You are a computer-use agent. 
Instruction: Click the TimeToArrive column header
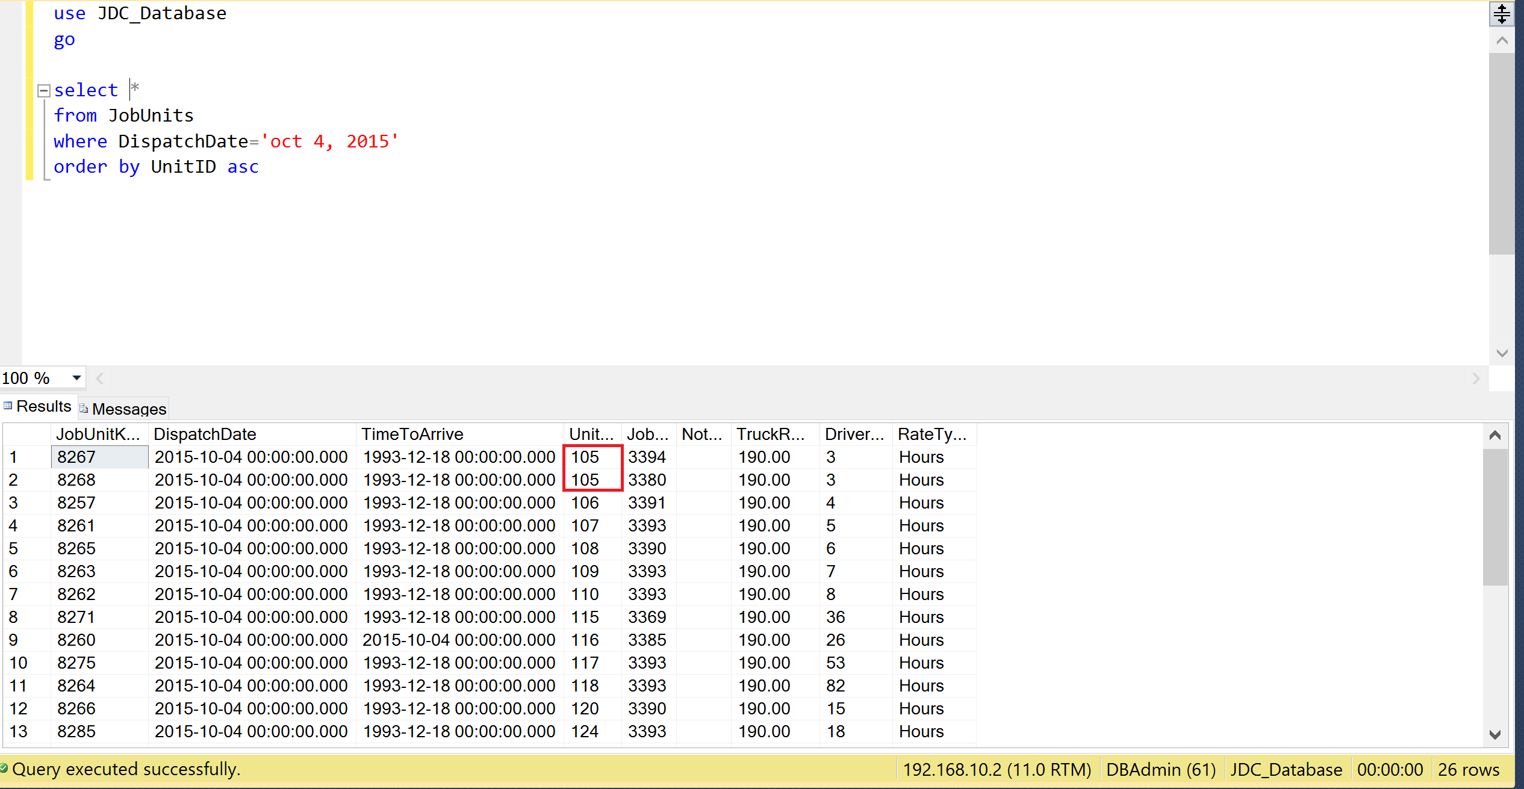click(x=412, y=434)
